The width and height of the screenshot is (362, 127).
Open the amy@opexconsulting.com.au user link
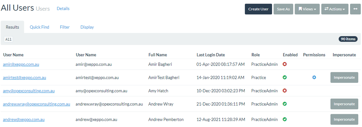tap(29, 91)
